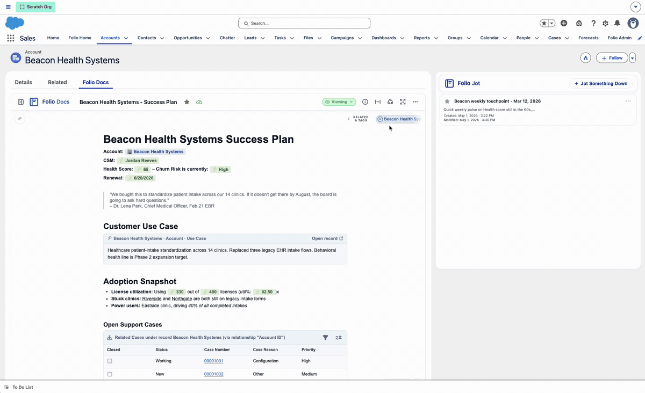View the account hierarchy icon
Image resolution: width=645 pixels, height=393 pixels.
coord(586,58)
